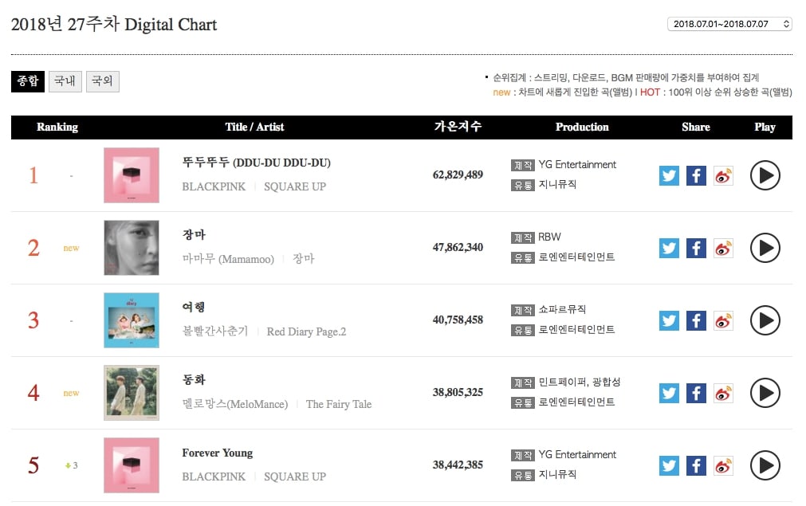Image resolution: width=806 pixels, height=506 pixels.
Task: Click Weibo icon for DDU-DU DDU-DU
Action: (723, 175)
